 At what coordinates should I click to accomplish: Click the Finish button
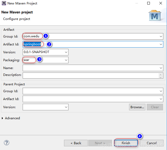(x=126, y=143)
